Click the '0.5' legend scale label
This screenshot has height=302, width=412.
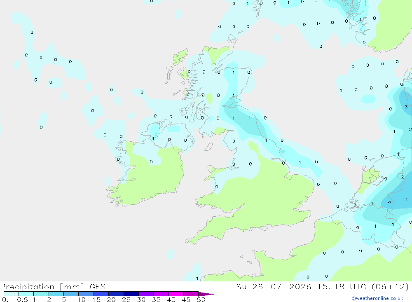point(22,300)
